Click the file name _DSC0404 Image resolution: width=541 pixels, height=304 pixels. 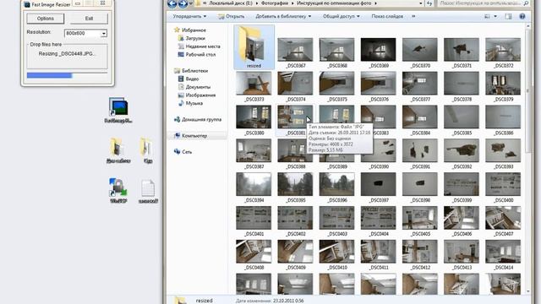379,234
